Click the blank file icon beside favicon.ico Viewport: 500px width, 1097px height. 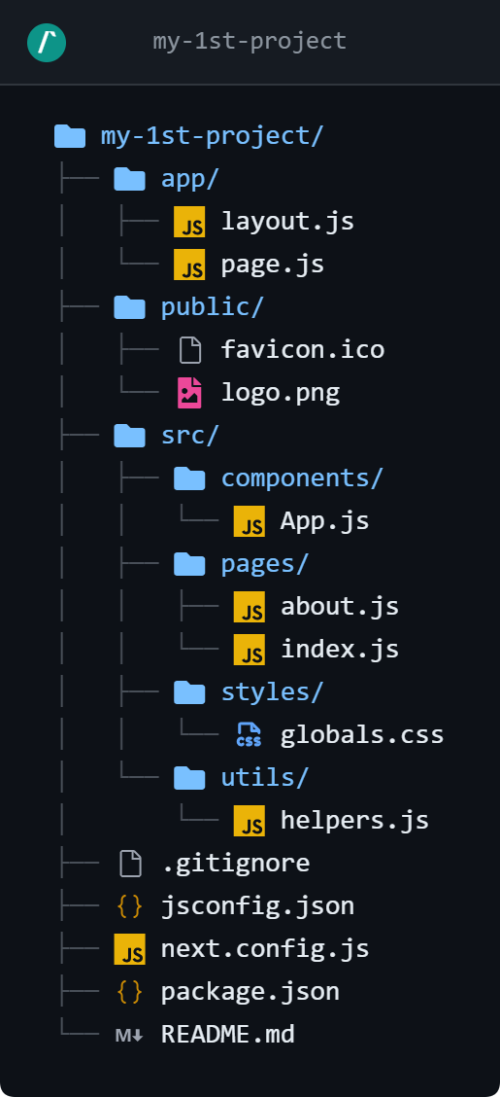pos(190,350)
